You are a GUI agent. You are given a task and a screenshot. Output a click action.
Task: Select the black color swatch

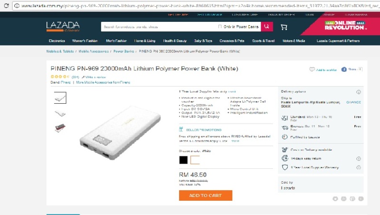(x=183, y=160)
